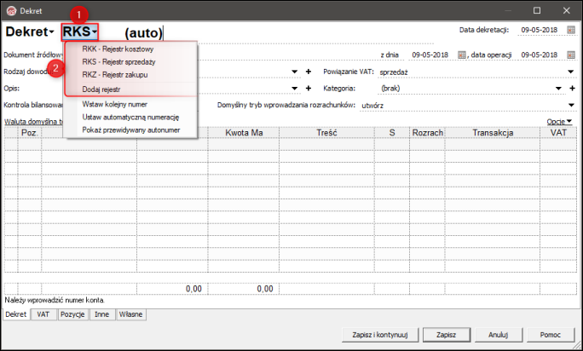Click the Zapisz button
This screenshot has height=351, width=583.
(446, 335)
